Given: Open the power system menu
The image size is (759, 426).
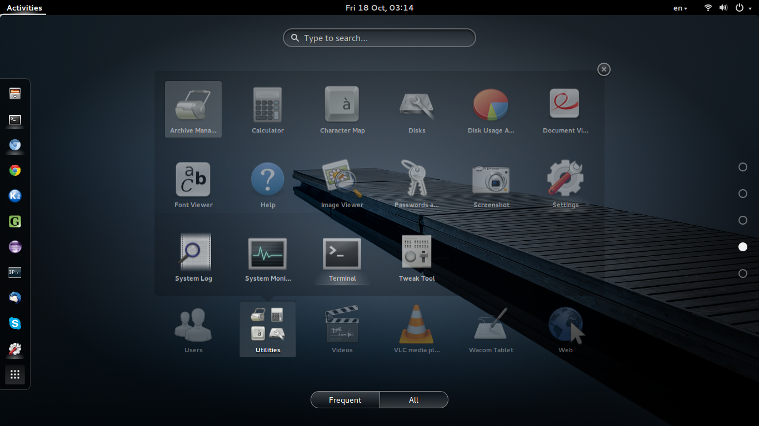Looking at the screenshot, I should (742, 8).
